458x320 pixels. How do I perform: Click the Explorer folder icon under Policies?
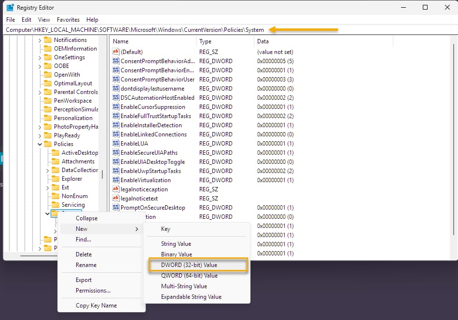55,178
